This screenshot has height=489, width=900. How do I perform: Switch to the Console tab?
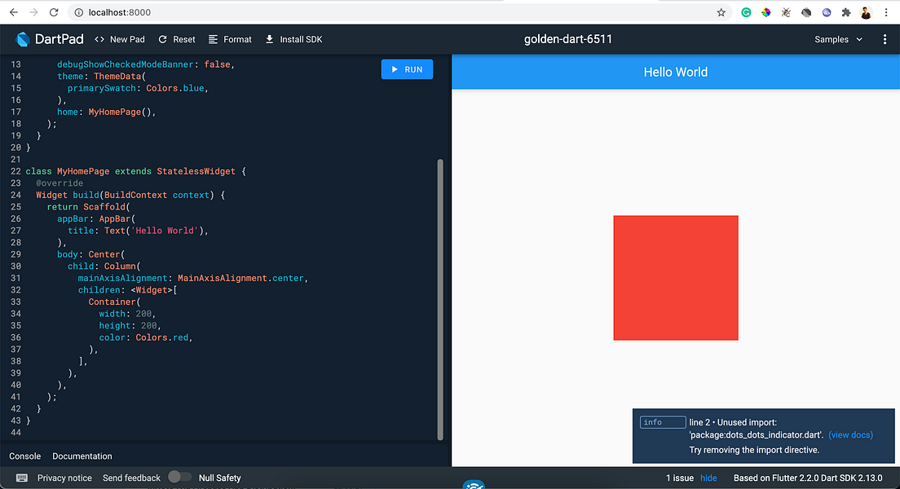click(24, 456)
